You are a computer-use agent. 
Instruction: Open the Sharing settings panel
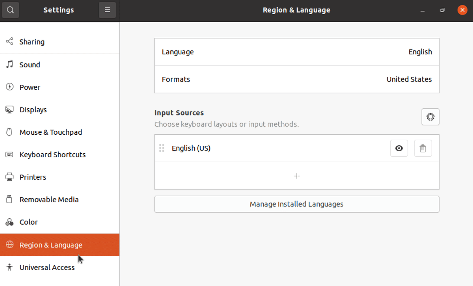click(60, 42)
